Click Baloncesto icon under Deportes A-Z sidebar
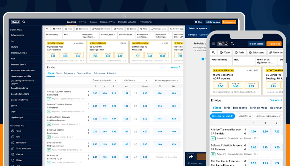 point(13,143)
